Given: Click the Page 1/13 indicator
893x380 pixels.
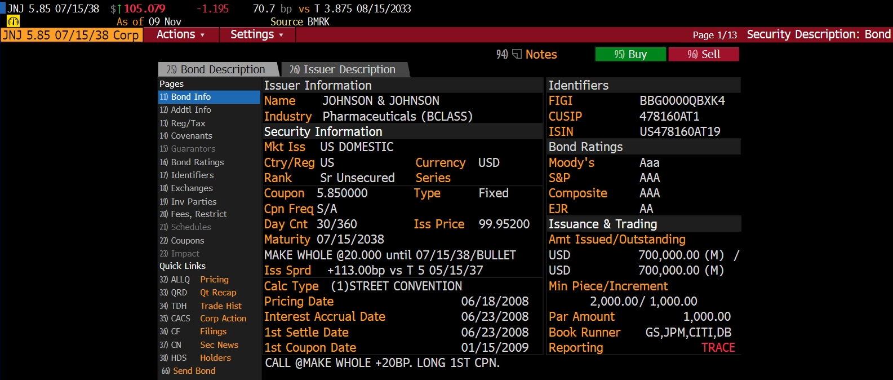Looking at the screenshot, I should 715,35.
